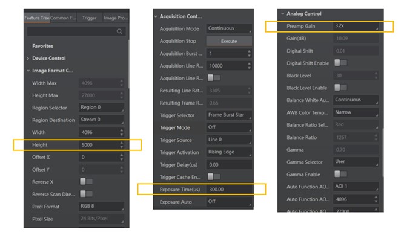
Task: Click the Analog Control panel scrollbar
Action: 383,152
